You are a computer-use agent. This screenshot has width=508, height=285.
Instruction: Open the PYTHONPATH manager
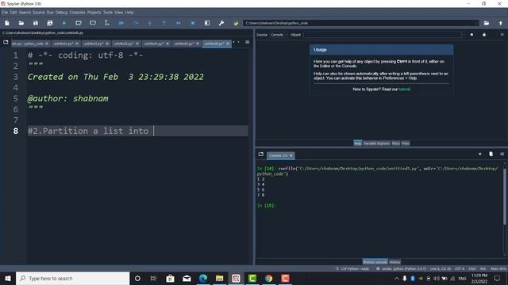click(236, 23)
